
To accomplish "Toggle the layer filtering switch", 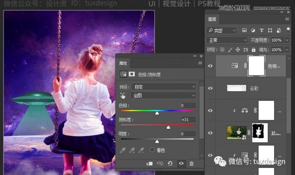I will tap(288, 30).
